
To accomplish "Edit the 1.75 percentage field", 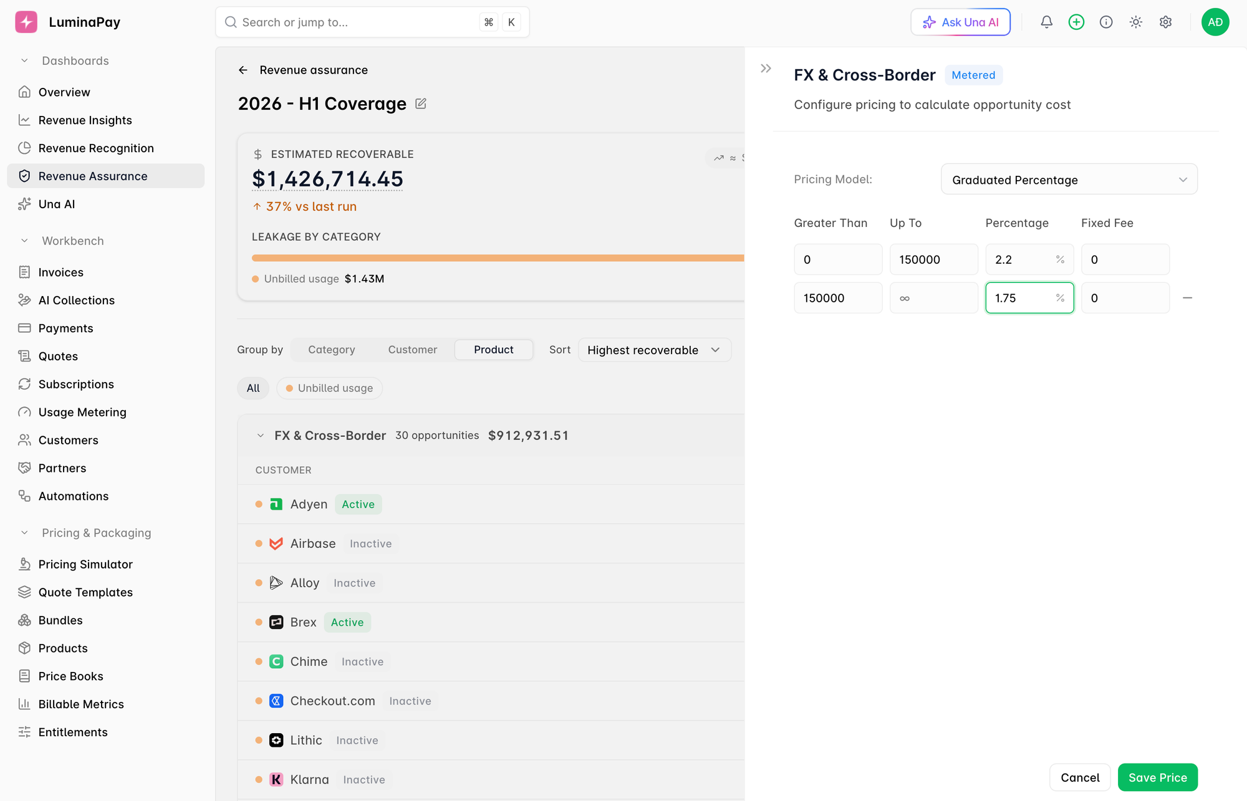I will [x=1029, y=298].
